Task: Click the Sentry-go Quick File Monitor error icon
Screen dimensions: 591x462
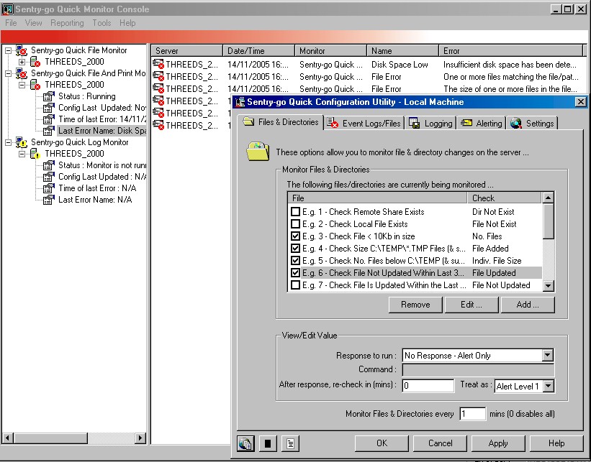Action: 22,50
